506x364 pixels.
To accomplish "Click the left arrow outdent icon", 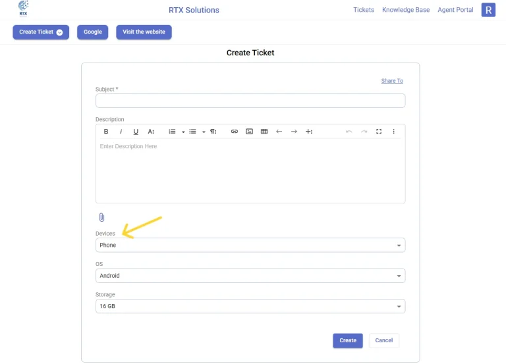I will pos(279,132).
